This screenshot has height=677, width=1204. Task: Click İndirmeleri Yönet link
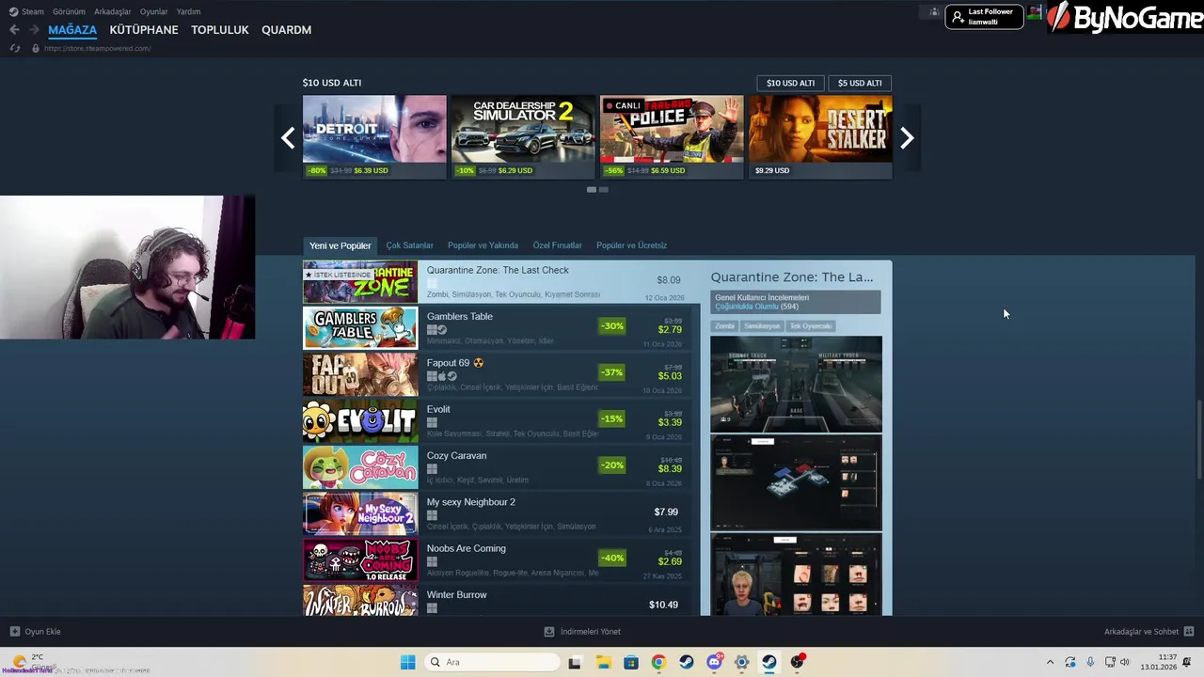tap(591, 632)
